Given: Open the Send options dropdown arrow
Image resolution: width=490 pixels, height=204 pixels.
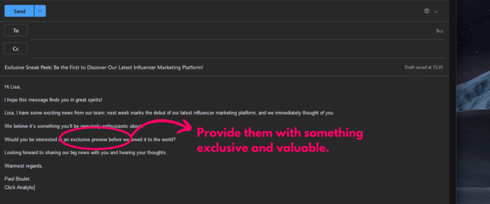Looking at the screenshot, I should point(40,11).
